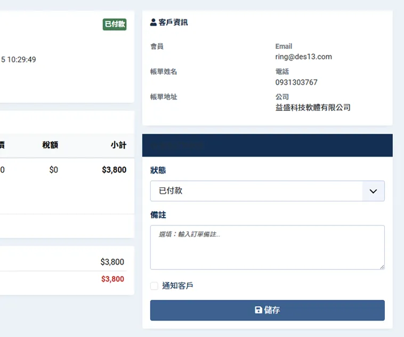
Task: Enable the 通知客戶 checkbox
Action: 154,286
